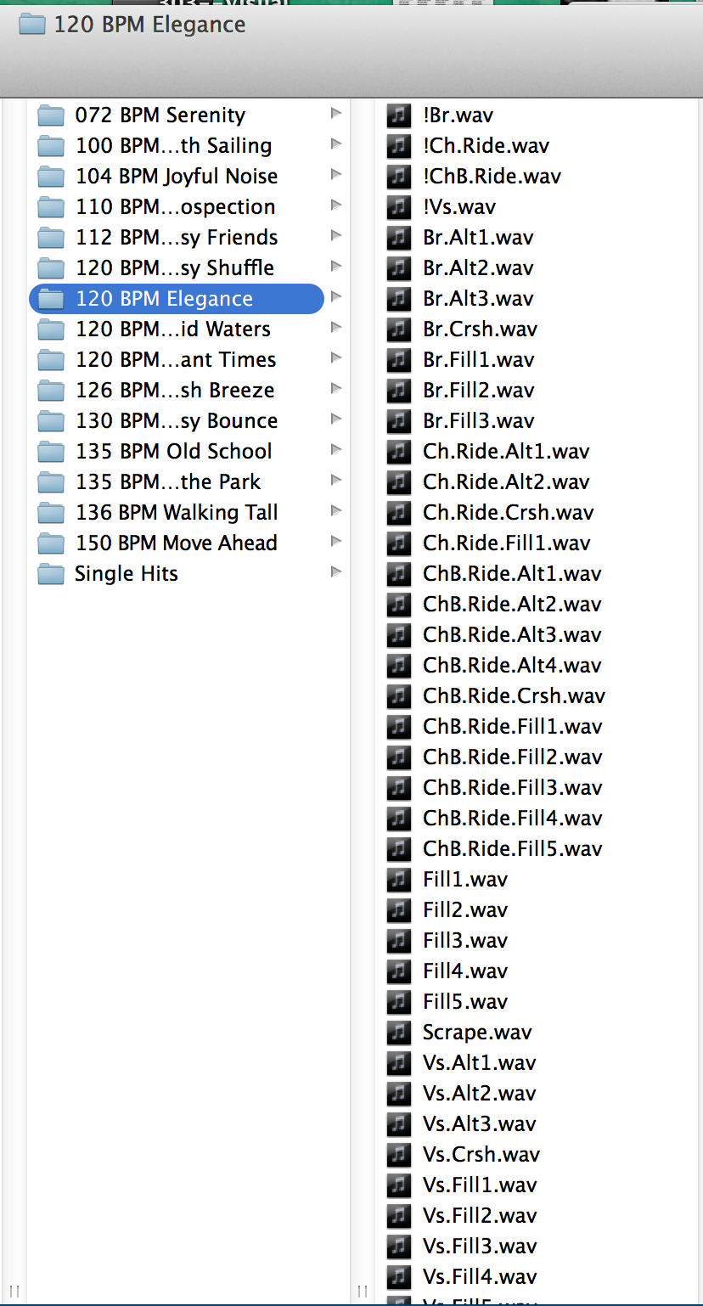Click audio icon next to Br.Crsh.wav
The height and width of the screenshot is (1306, 703).
pyautogui.click(x=398, y=329)
